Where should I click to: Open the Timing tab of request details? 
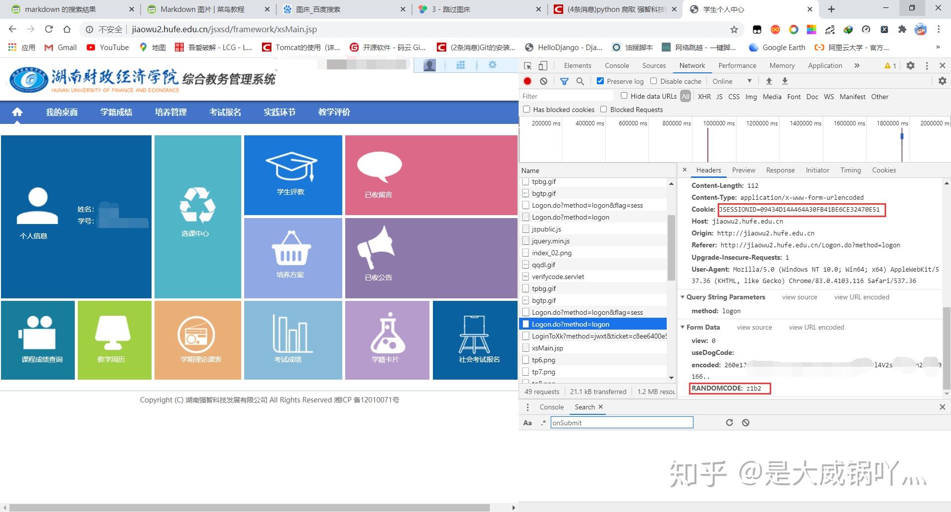tap(850, 170)
